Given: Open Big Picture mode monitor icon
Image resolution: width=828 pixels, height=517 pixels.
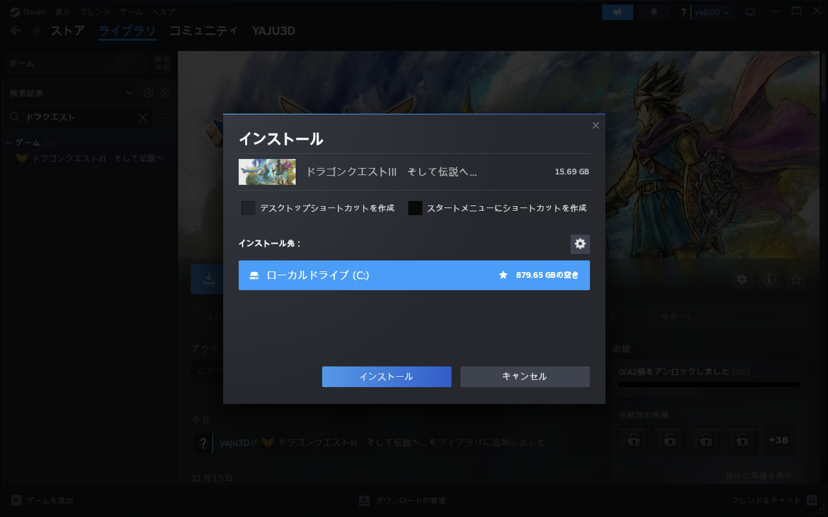Looking at the screenshot, I should coord(750,12).
